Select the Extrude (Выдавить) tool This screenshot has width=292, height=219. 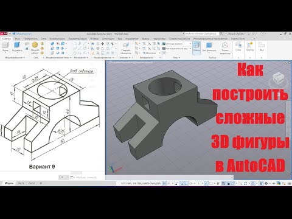[x=17, y=46]
